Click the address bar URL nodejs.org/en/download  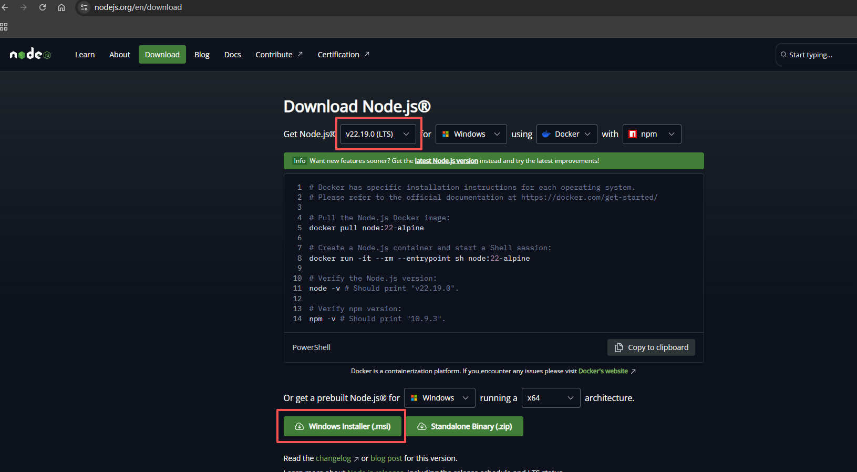click(138, 7)
